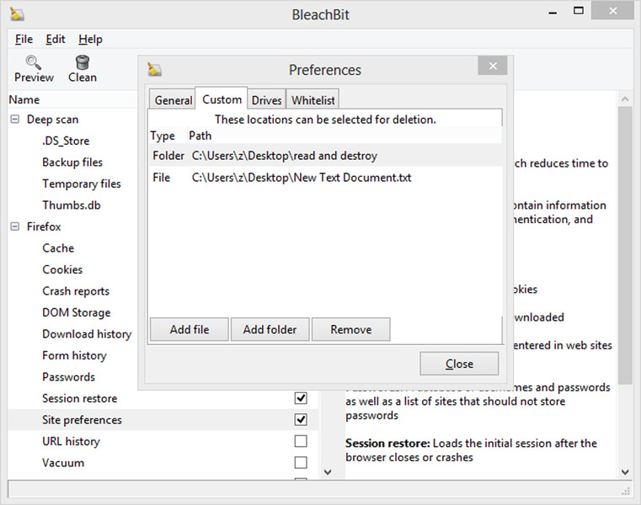
Task: Click the Close button in Preferences
Action: pyautogui.click(x=459, y=364)
